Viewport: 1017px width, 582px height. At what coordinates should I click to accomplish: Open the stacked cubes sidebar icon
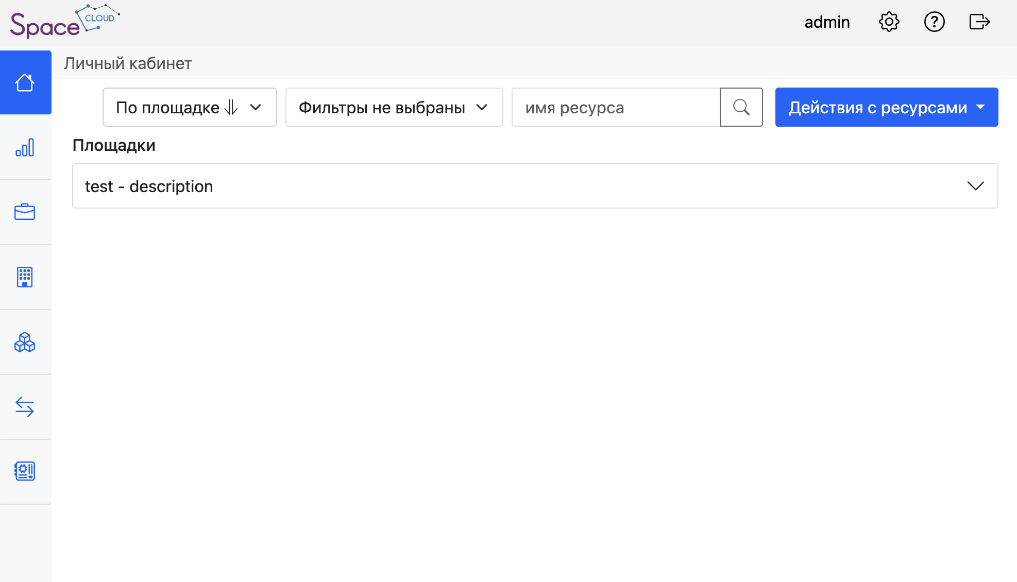(25, 342)
